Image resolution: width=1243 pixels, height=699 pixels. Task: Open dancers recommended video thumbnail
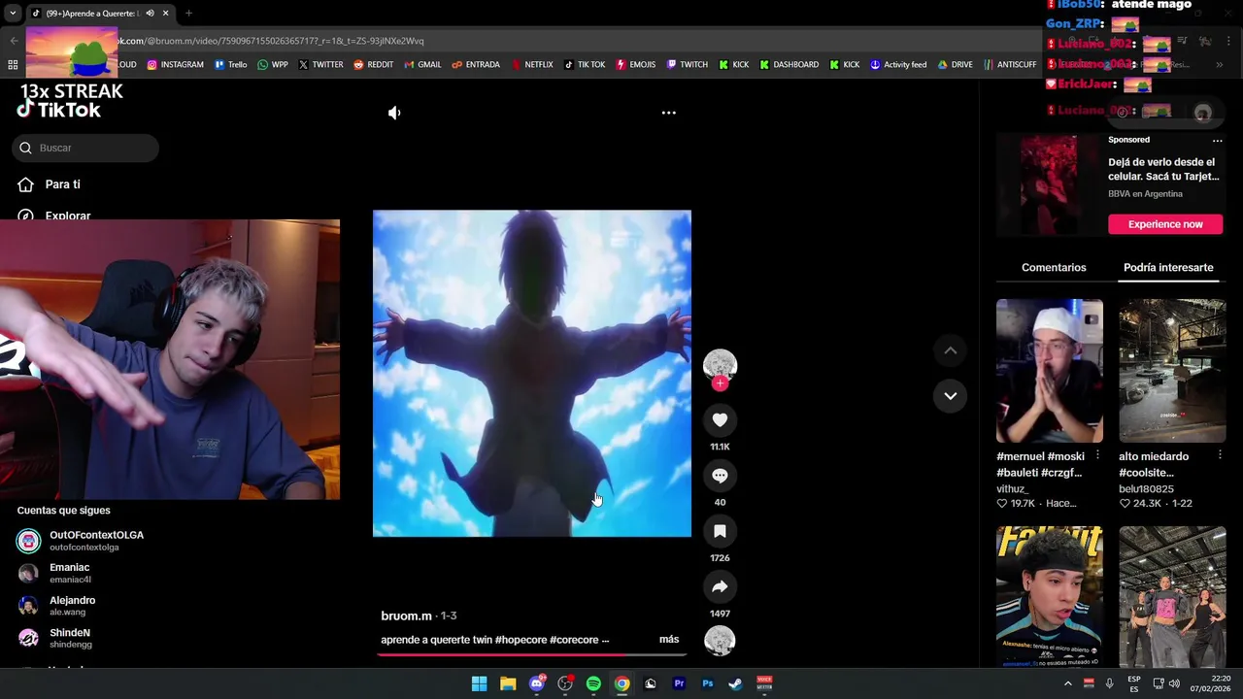[1172, 596]
